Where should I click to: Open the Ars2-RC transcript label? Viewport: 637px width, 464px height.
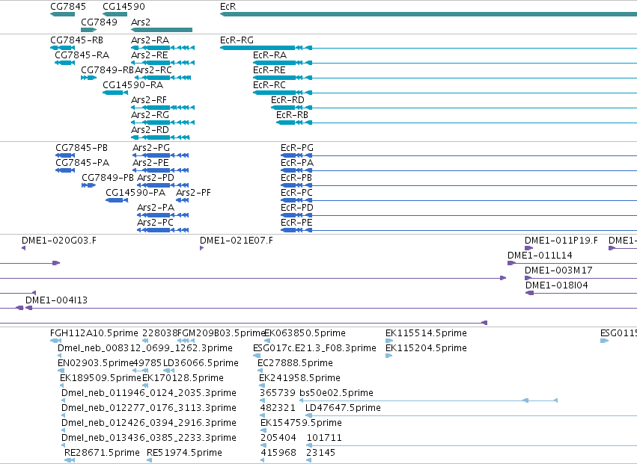pos(153,70)
